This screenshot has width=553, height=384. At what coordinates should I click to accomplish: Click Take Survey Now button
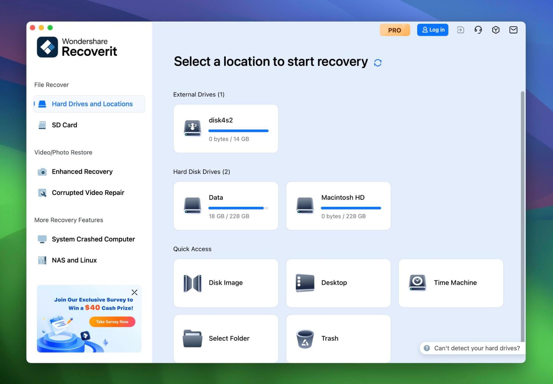[112, 322]
